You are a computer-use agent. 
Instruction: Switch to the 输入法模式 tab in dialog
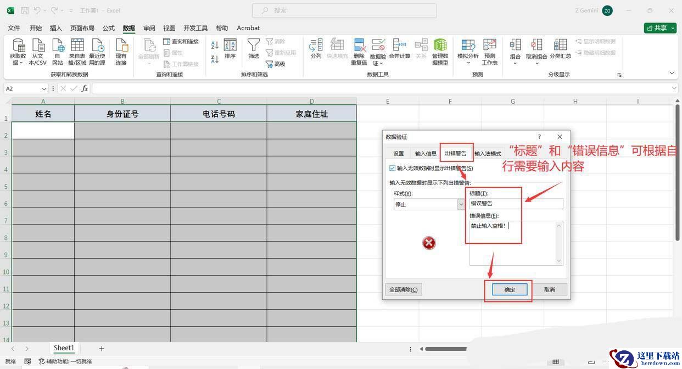click(x=488, y=154)
